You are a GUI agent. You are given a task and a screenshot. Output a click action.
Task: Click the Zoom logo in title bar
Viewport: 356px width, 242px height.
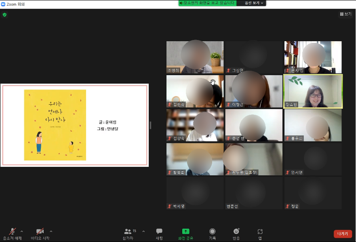coord(3,3)
